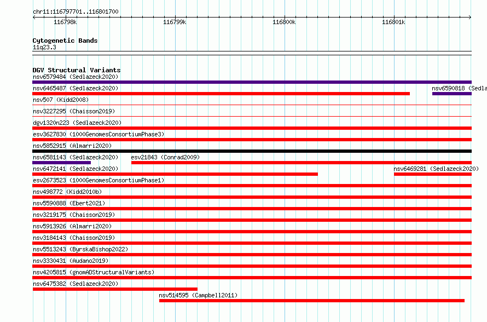
Task: Click dgv1320n223 (Sedlazeck2020) label
Action: coord(77,123)
